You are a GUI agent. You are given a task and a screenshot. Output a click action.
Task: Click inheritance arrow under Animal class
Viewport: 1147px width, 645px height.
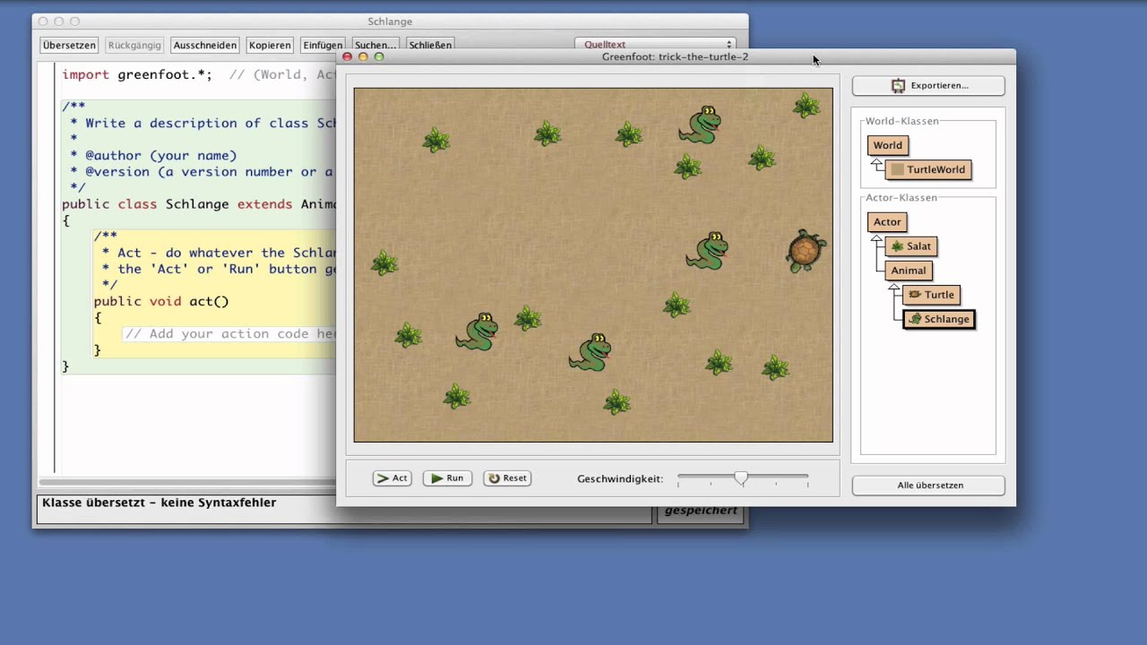pos(894,289)
